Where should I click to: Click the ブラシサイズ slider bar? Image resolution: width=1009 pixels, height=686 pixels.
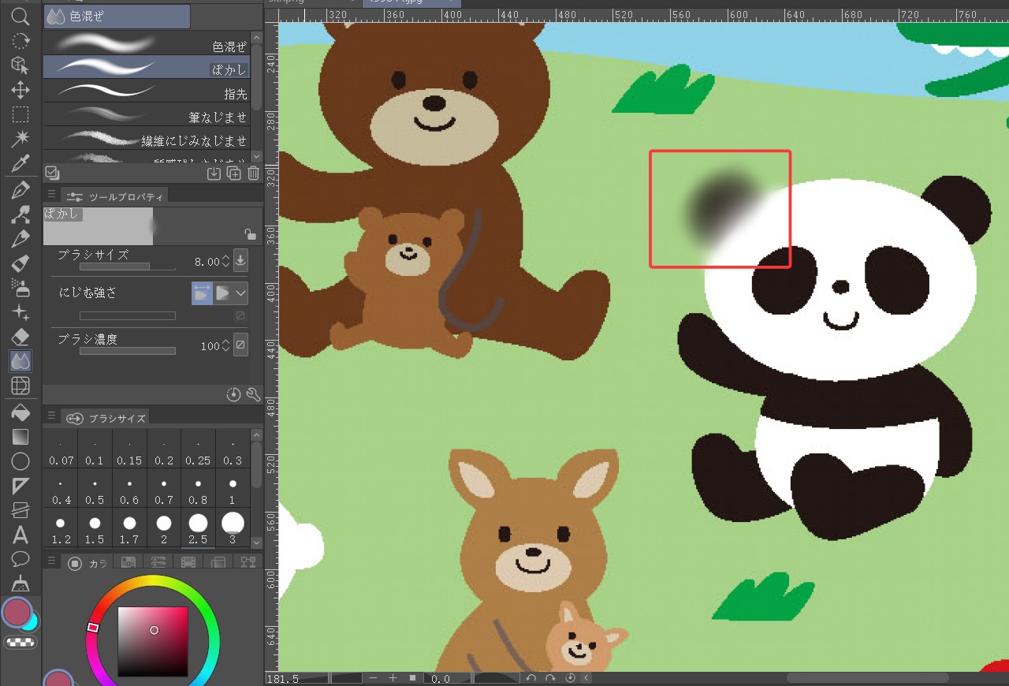coord(127,267)
